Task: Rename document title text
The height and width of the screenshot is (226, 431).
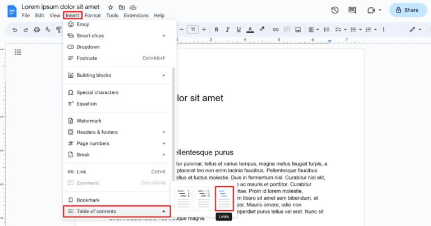Action: (x=61, y=7)
